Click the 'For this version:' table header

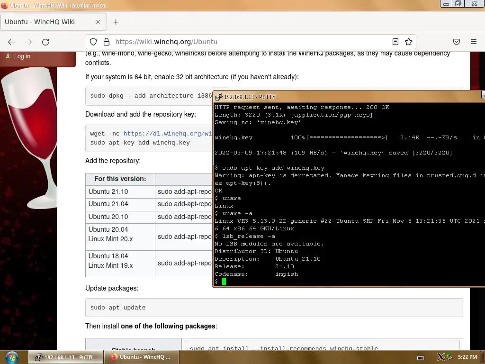(120, 179)
